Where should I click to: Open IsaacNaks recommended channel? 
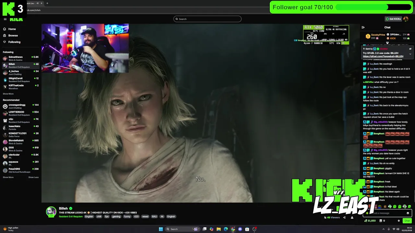(20, 128)
